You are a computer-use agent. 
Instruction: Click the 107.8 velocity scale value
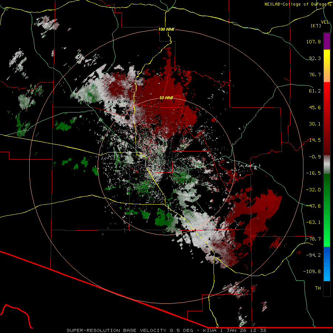[313, 41]
